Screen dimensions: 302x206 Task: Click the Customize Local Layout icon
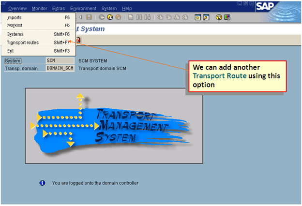pos(227,17)
